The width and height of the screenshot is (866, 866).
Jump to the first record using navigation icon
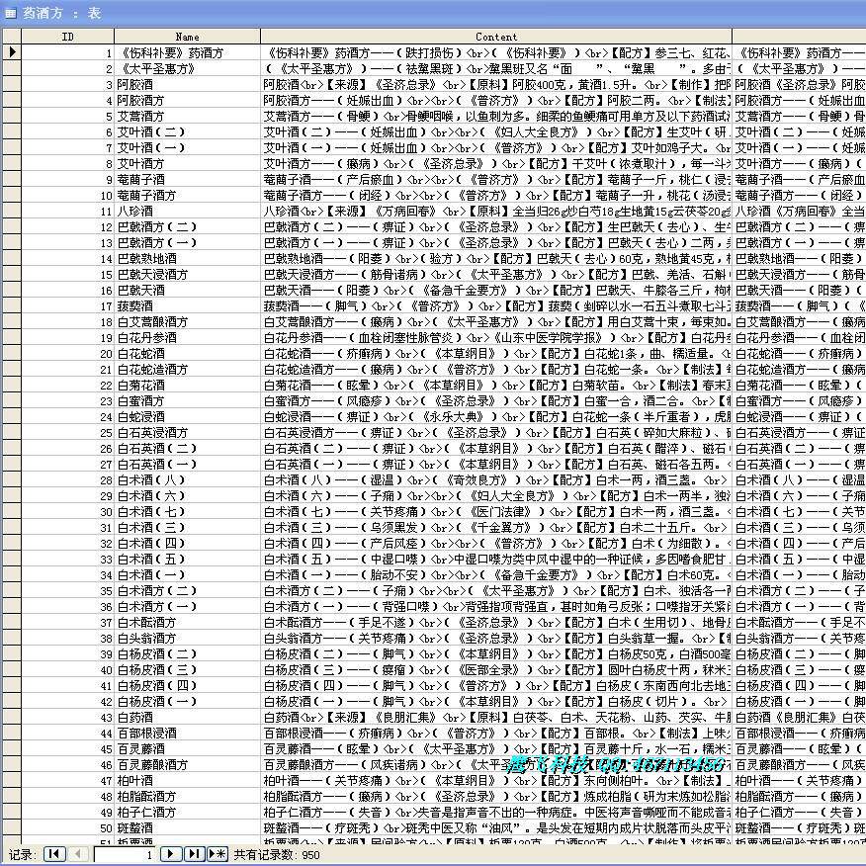click(x=53, y=855)
